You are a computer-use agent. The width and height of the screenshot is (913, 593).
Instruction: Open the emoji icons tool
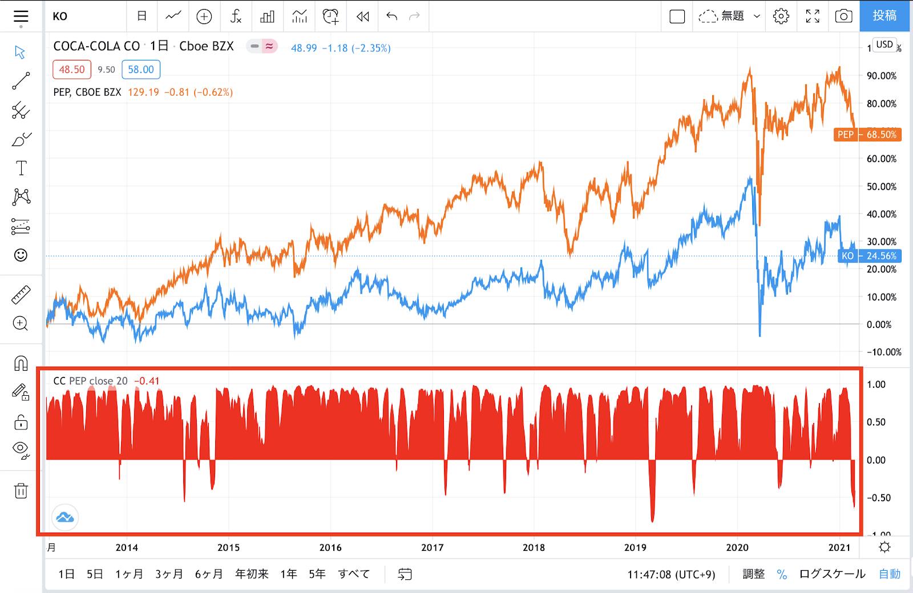[x=21, y=255]
